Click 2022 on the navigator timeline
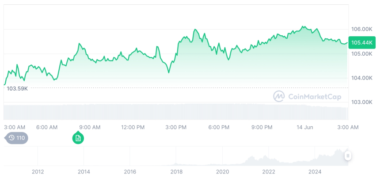380x177 pixels. click(269, 172)
